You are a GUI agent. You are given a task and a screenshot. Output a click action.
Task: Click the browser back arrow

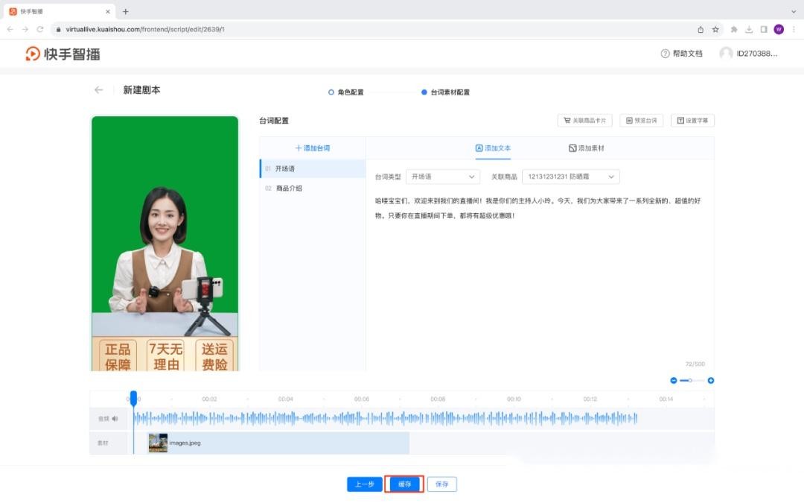[10, 29]
